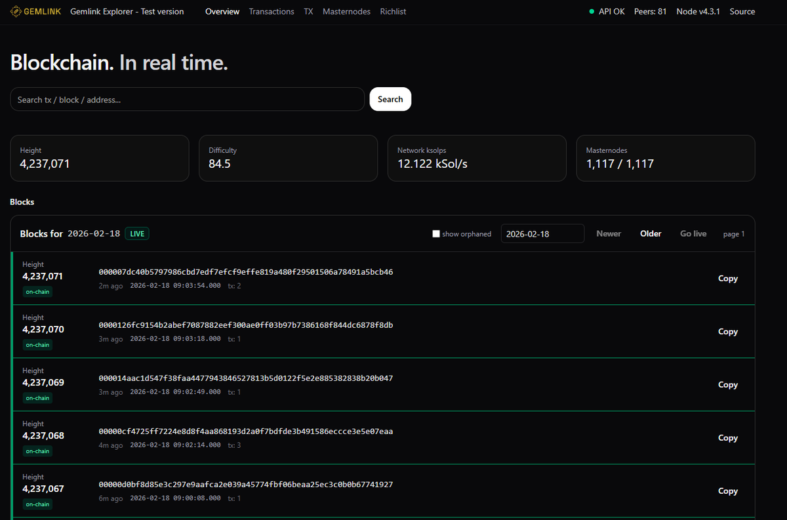This screenshot has height=520, width=787.
Task: Click the Difficulty 84.5 stat card
Action: coord(289,158)
